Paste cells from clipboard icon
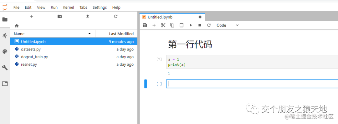Viewport: 338px width, 124px height. (182, 25)
